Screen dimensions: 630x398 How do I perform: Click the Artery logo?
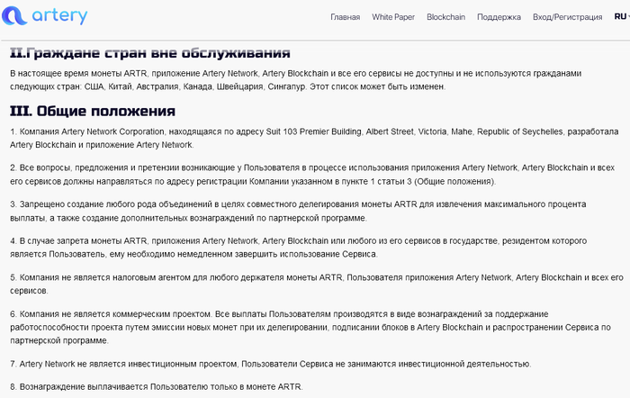(x=45, y=15)
